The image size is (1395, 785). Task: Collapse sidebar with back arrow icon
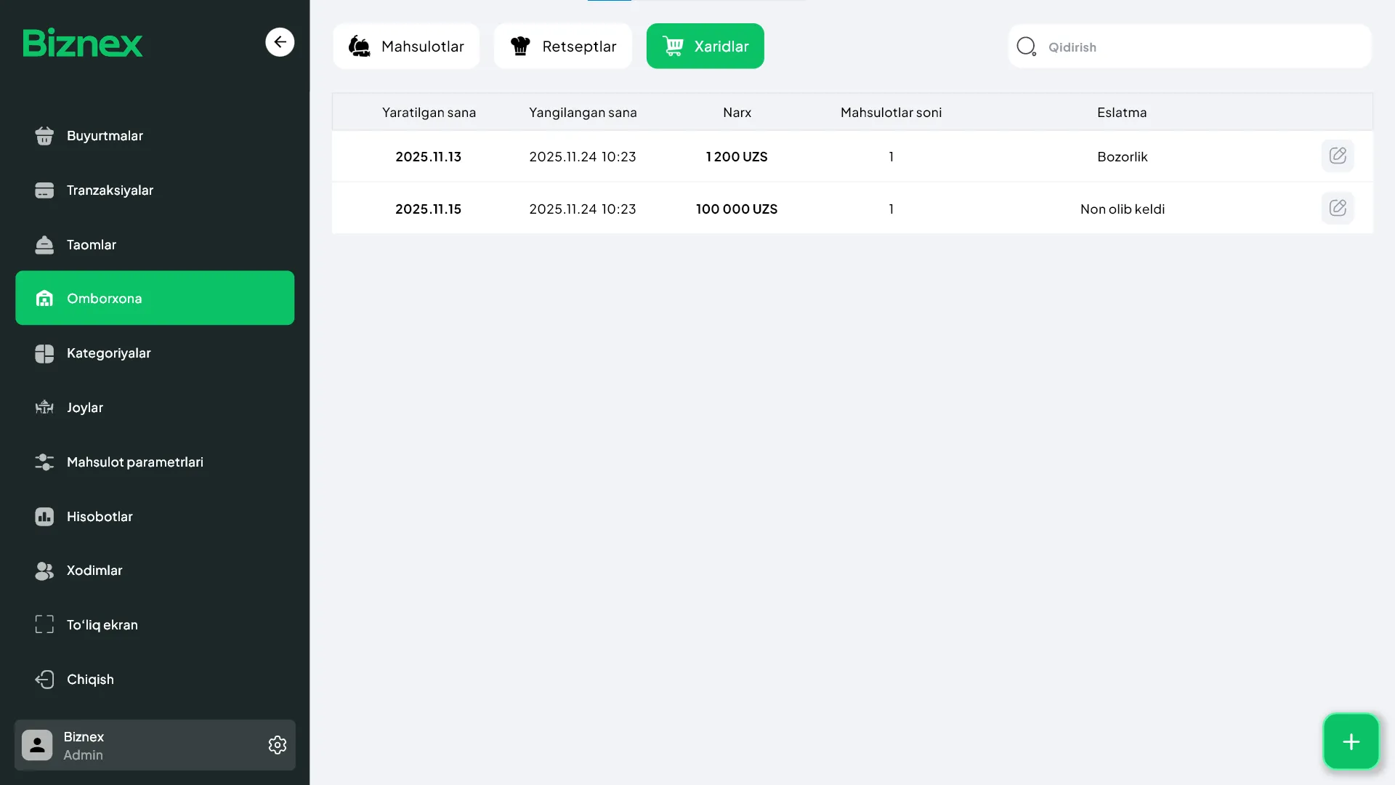pos(280,42)
